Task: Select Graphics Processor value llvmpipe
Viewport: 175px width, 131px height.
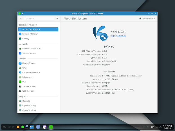Action: (x=106, y=83)
